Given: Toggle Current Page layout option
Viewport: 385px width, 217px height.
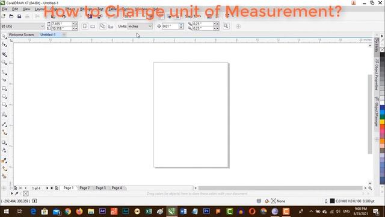Looking at the screenshot, I should coord(111,27).
